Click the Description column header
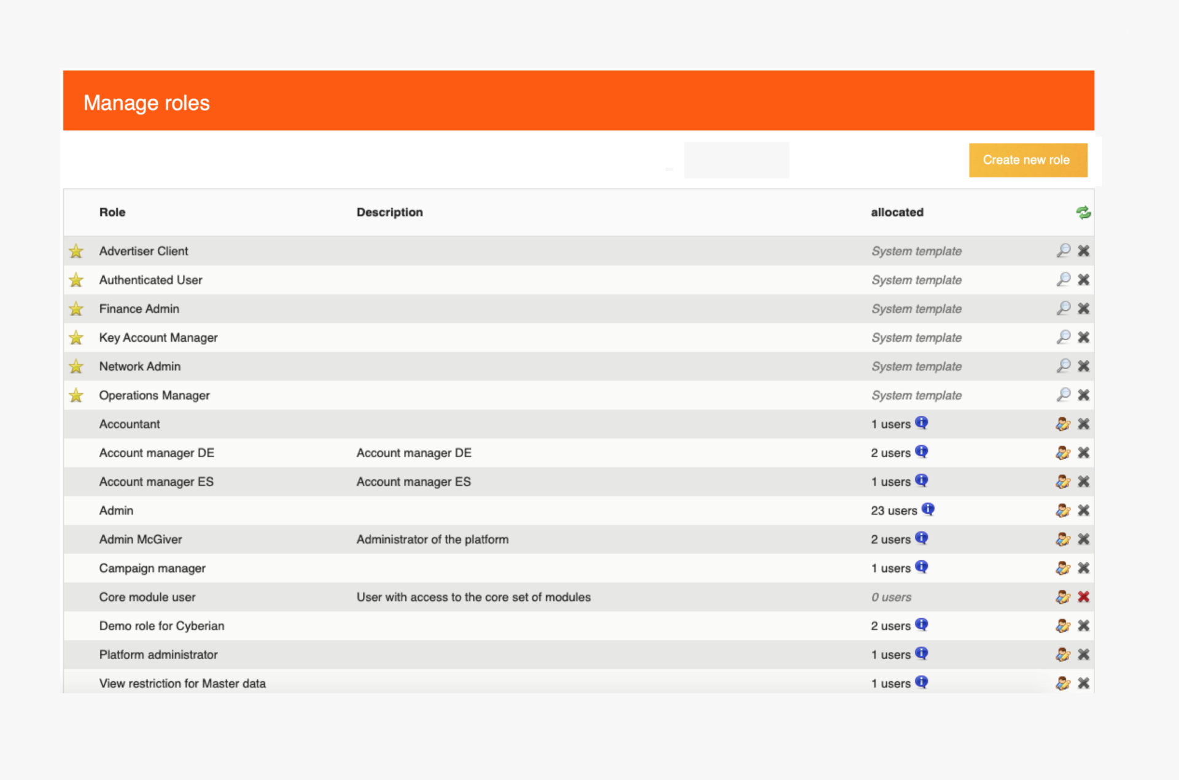Image resolution: width=1179 pixels, height=780 pixels. coord(390,212)
